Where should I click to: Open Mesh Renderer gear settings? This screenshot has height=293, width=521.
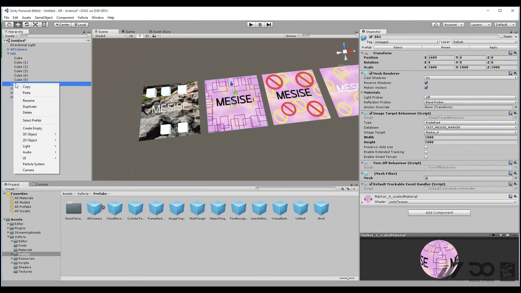coord(515,73)
